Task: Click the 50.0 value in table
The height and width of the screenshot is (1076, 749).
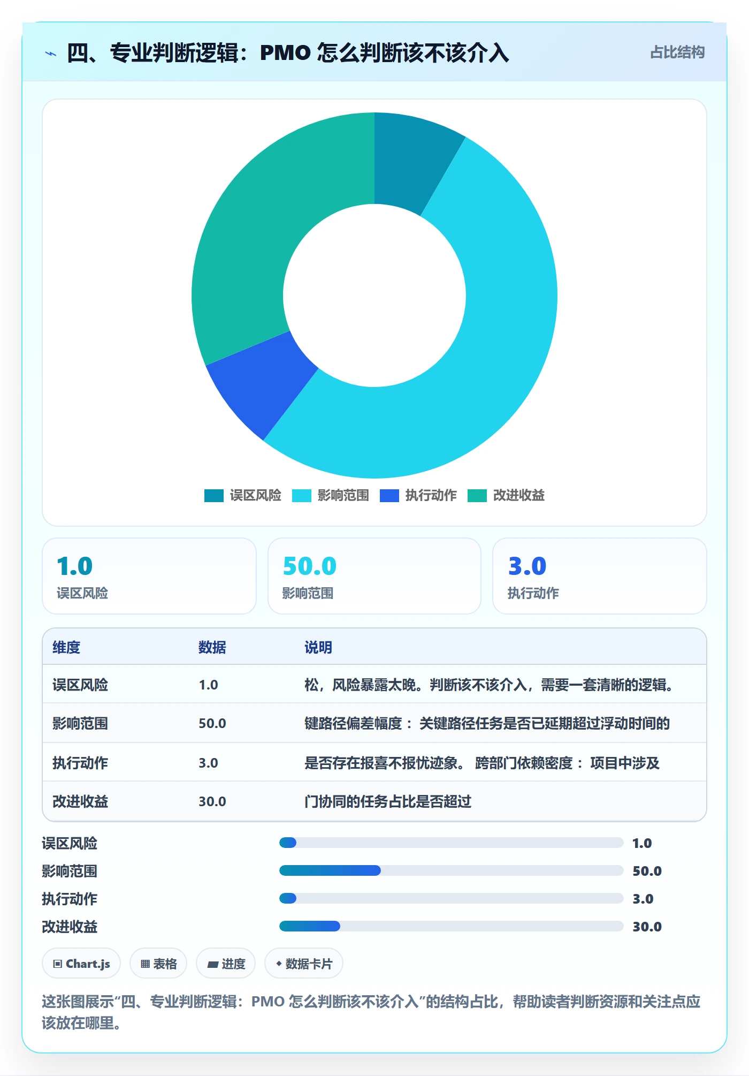Action: coord(212,723)
